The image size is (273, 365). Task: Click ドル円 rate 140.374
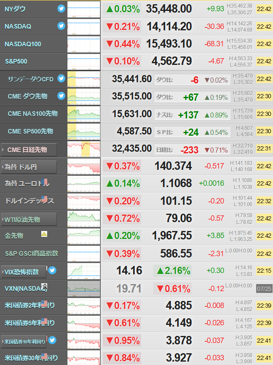[173, 166]
